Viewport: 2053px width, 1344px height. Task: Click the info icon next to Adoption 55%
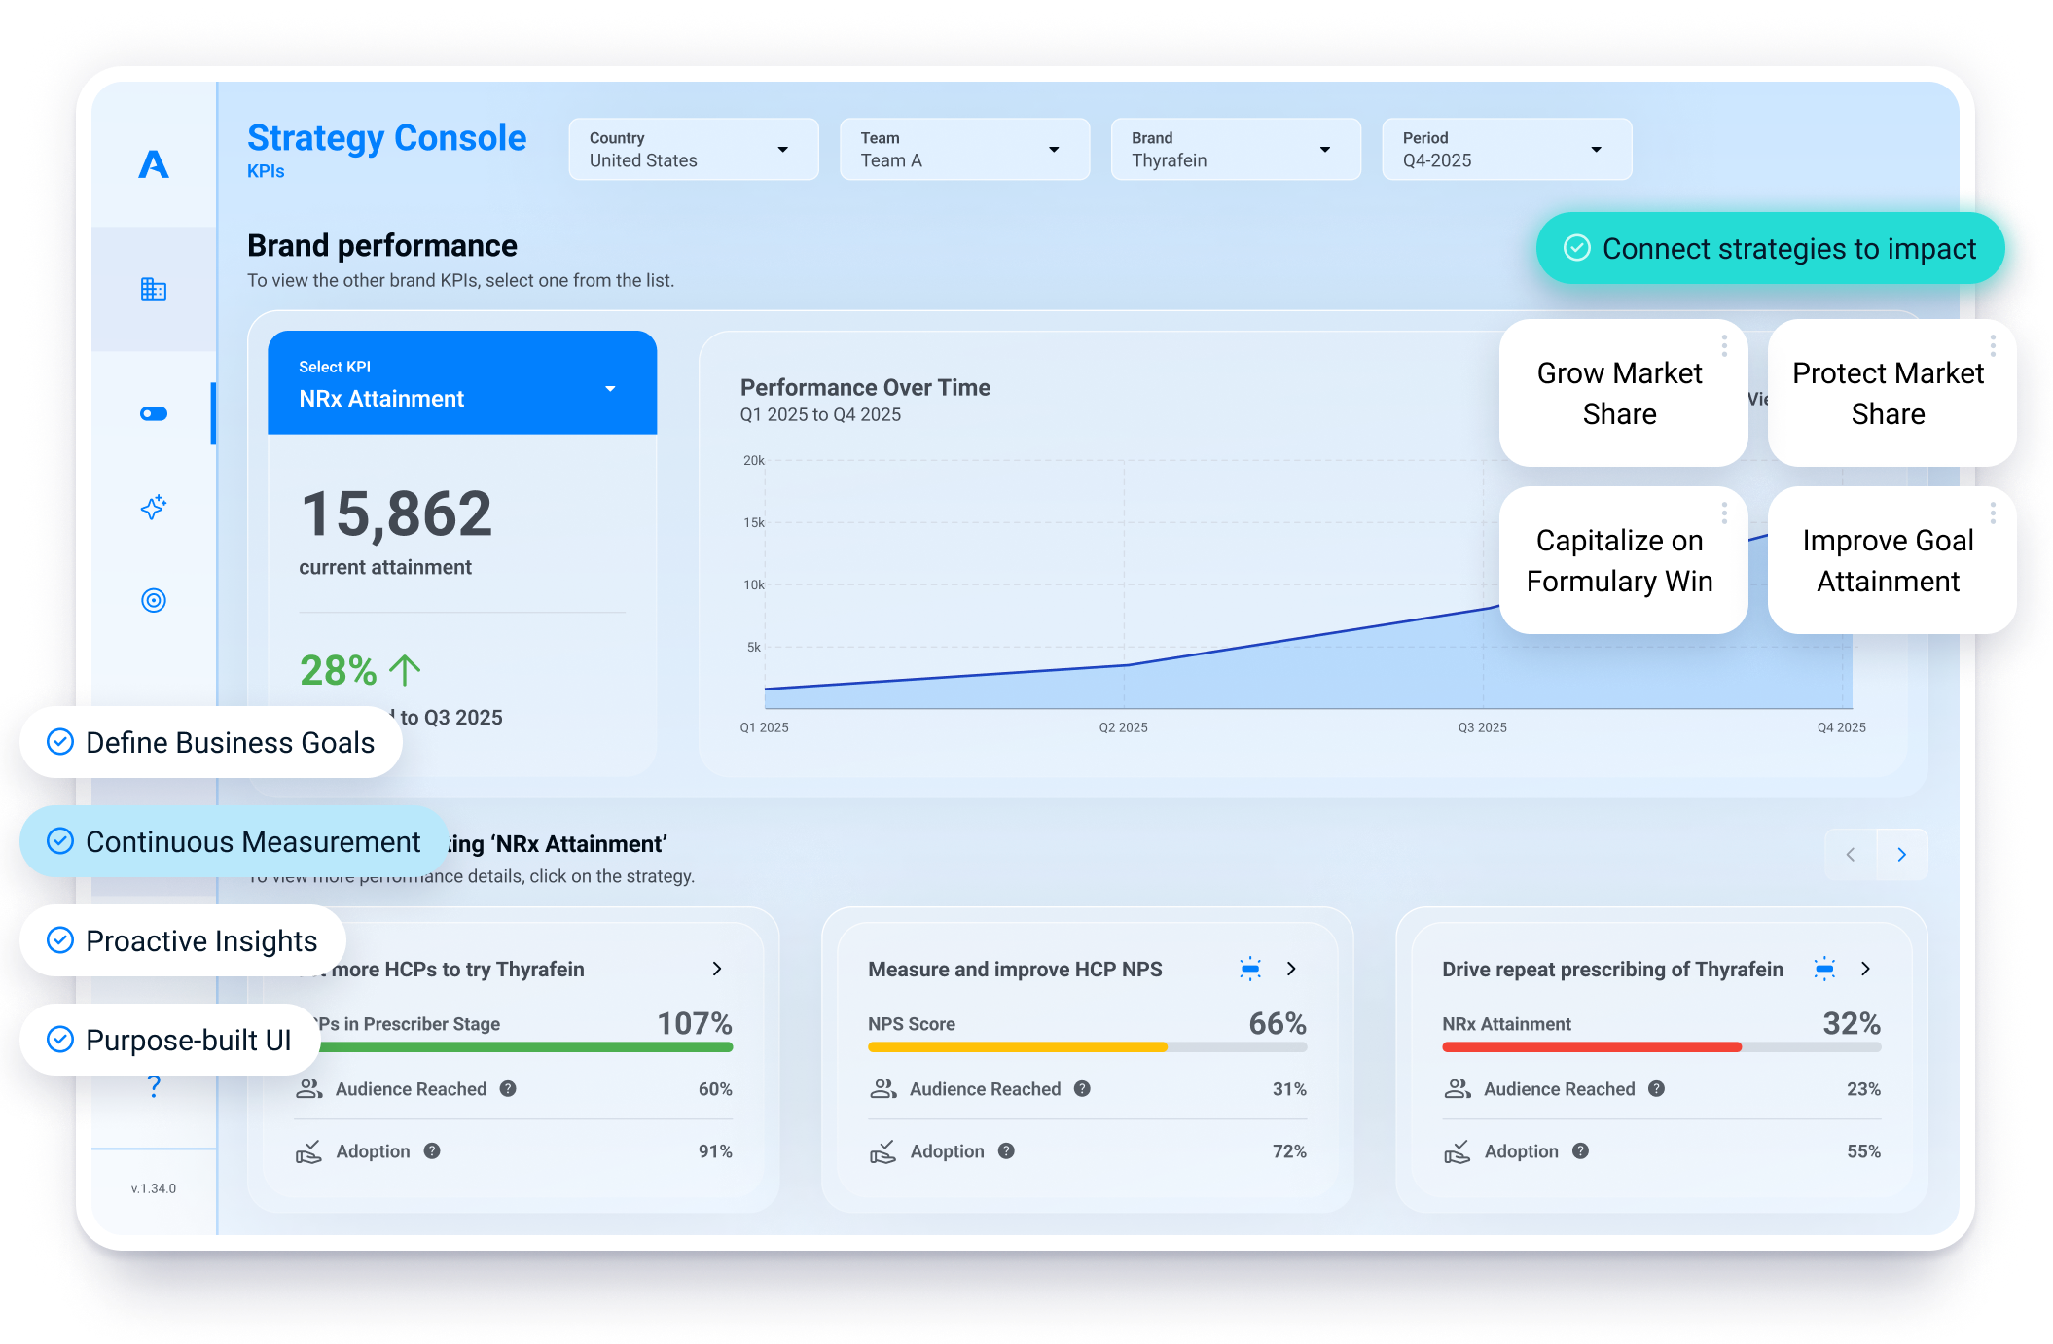(x=1583, y=1151)
